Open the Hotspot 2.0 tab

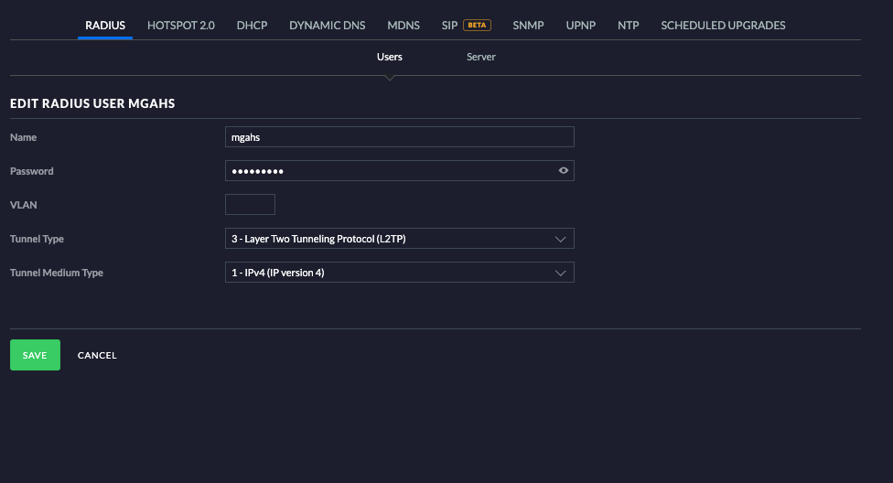pos(181,26)
